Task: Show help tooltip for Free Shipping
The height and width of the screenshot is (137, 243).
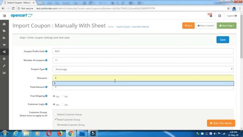Action: [46, 96]
